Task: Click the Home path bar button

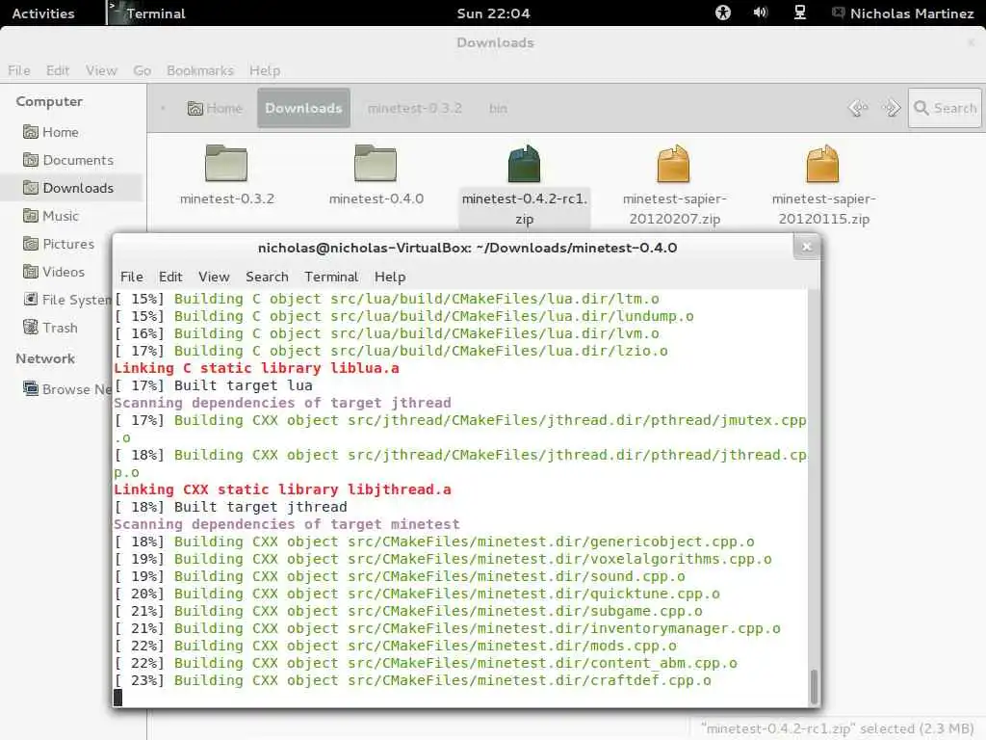Action: coord(215,108)
